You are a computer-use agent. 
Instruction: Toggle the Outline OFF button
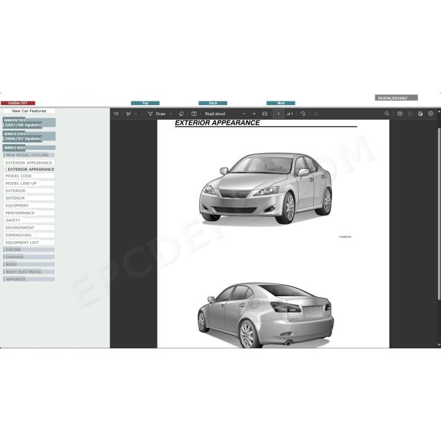[18, 103]
